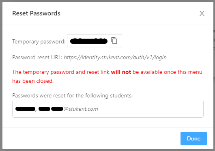Click the Temporary password label

[39, 41]
